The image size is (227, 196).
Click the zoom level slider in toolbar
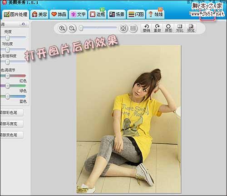pyautogui.click(x=98, y=28)
